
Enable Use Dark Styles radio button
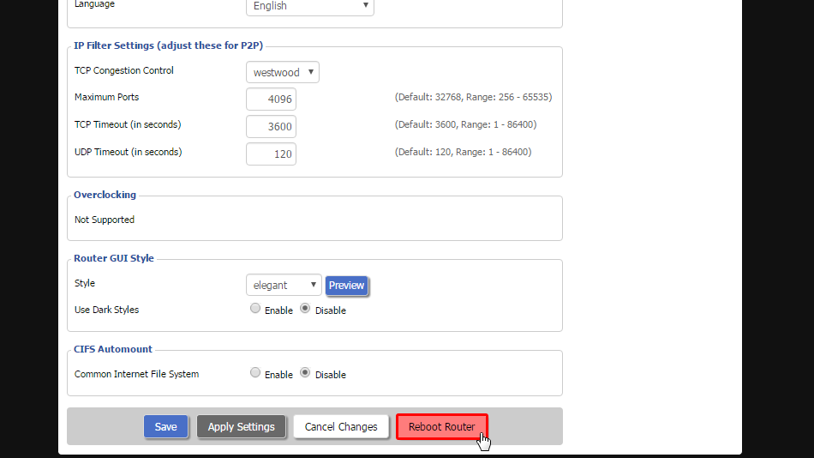coord(255,309)
